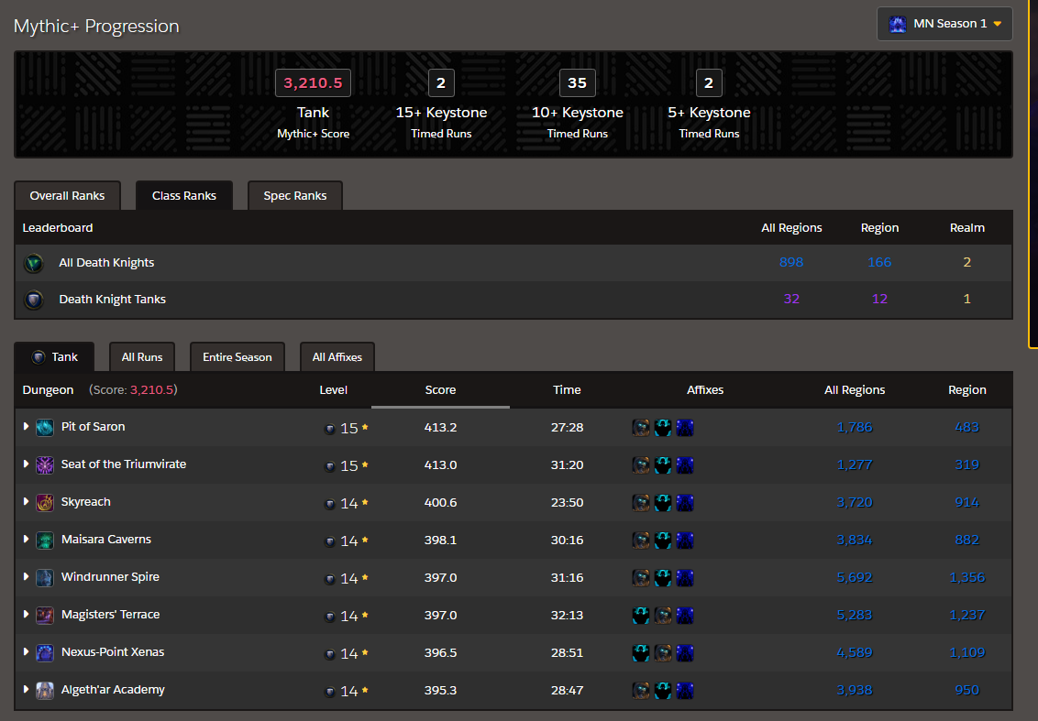
Task: Open All Death Knights world rank 898
Action: click(x=791, y=262)
